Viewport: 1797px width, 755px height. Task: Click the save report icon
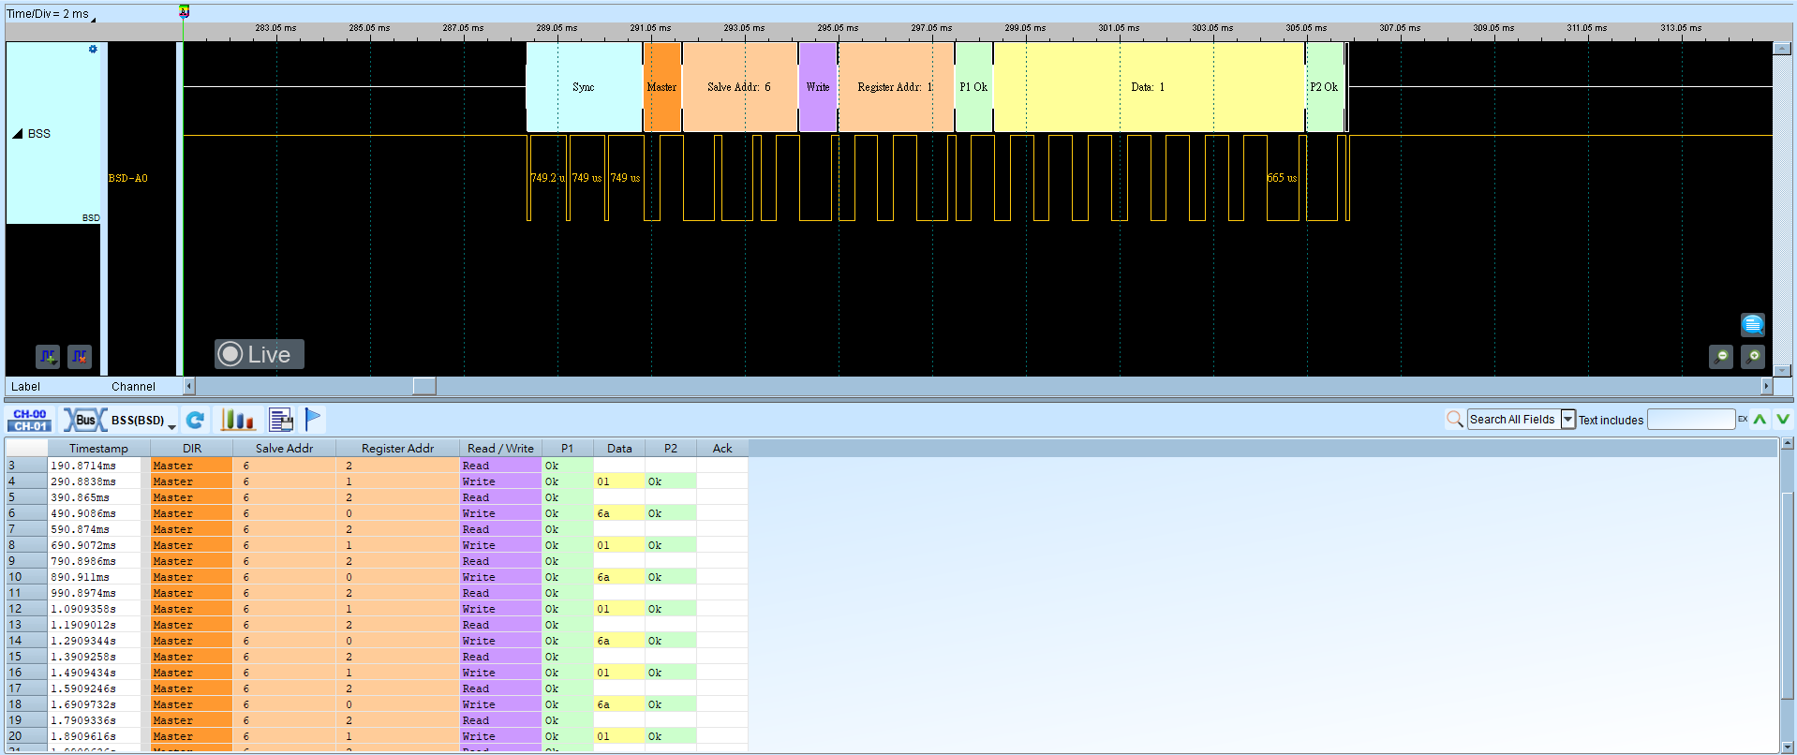tap(280, 420)
